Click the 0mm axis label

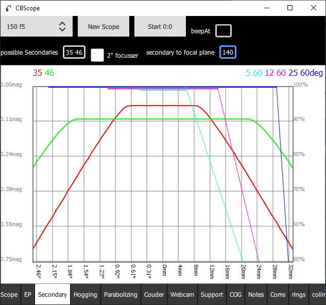[x=164, y=270]
